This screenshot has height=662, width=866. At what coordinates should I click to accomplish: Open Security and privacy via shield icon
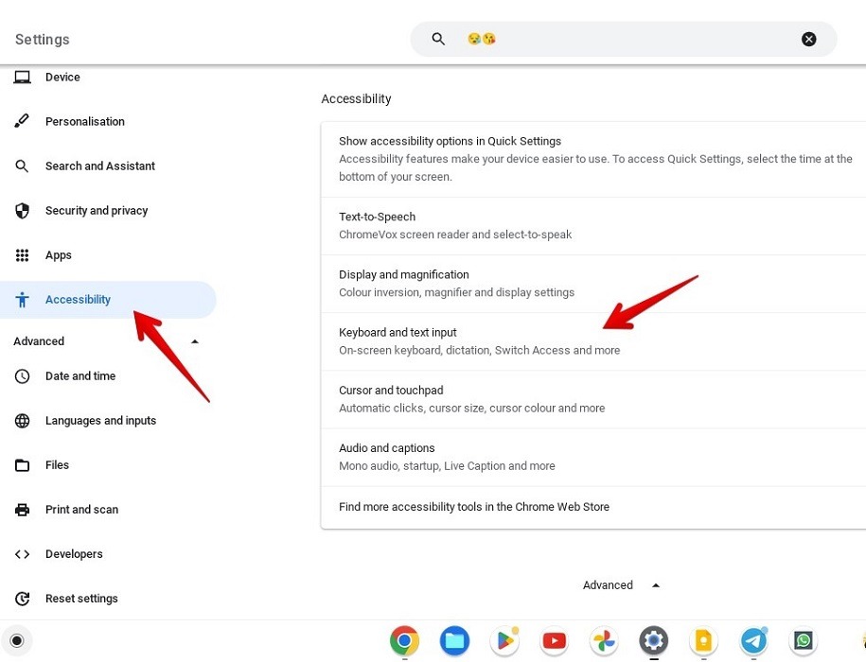click(x=22, y=210)
